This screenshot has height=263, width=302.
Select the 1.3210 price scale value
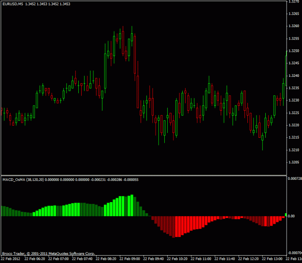point(294,150)
